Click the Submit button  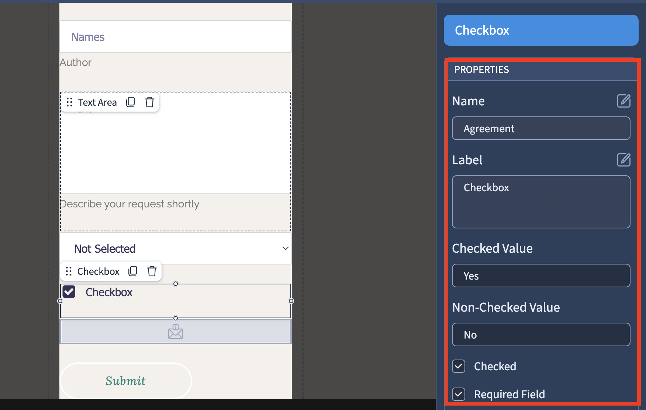pyautogui.click(x=126, y=381)
